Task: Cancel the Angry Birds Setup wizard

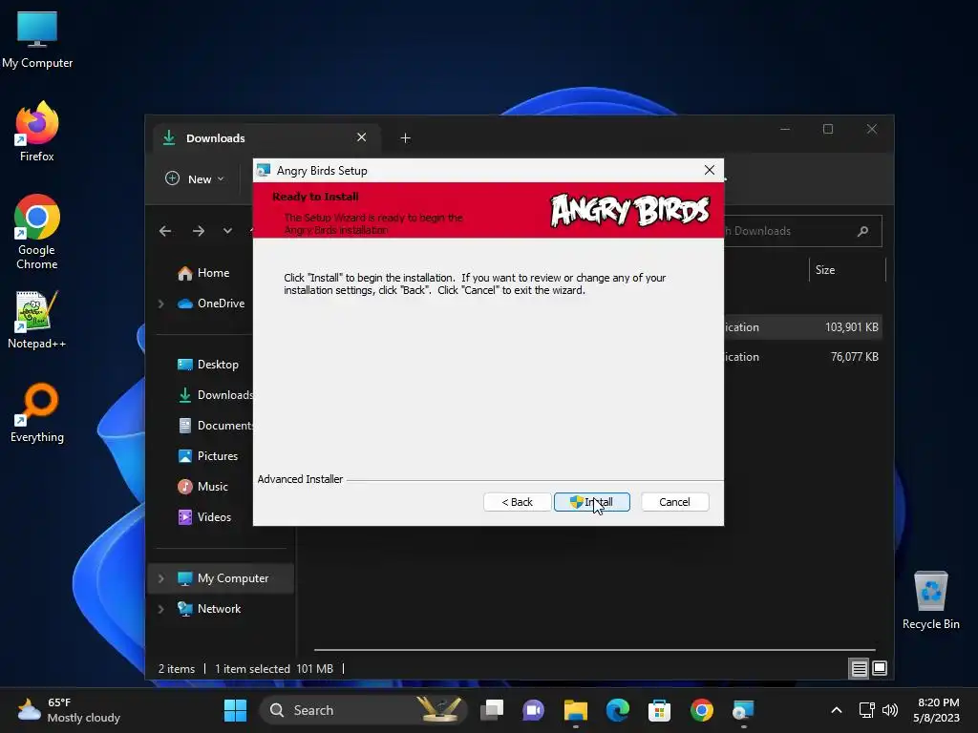Action: pyautogui.click(x=675, y=502)
